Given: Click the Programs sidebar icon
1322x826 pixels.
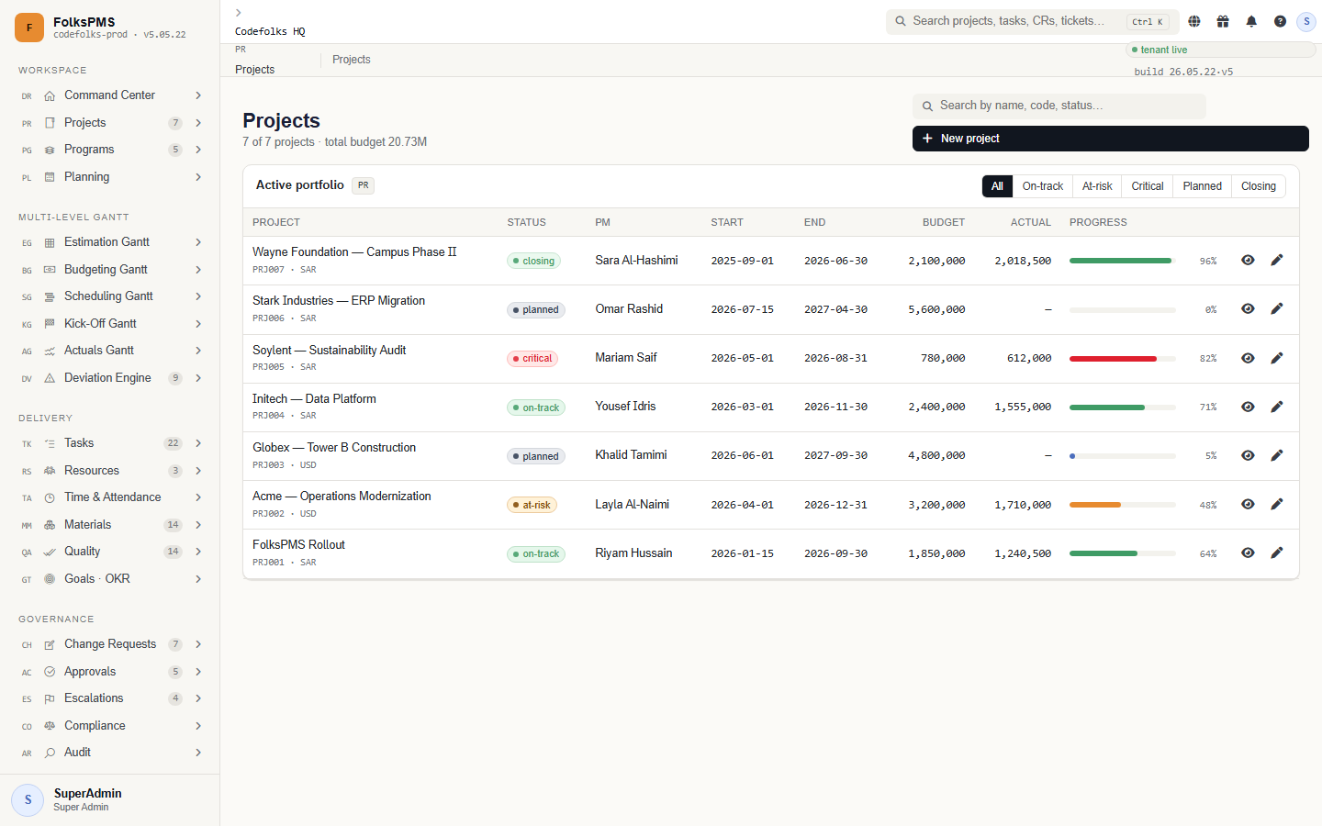Looking at the screenshot, I should click(50, 150).
